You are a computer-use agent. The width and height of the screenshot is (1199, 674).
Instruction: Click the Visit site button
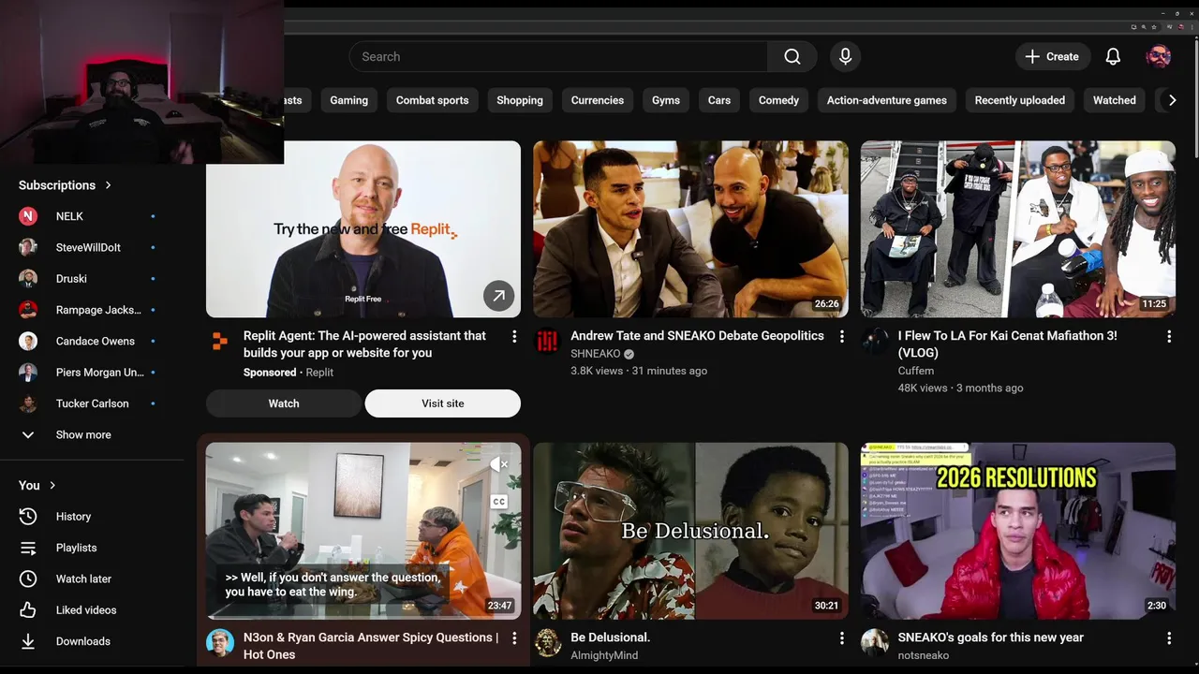tap(442, 403)
